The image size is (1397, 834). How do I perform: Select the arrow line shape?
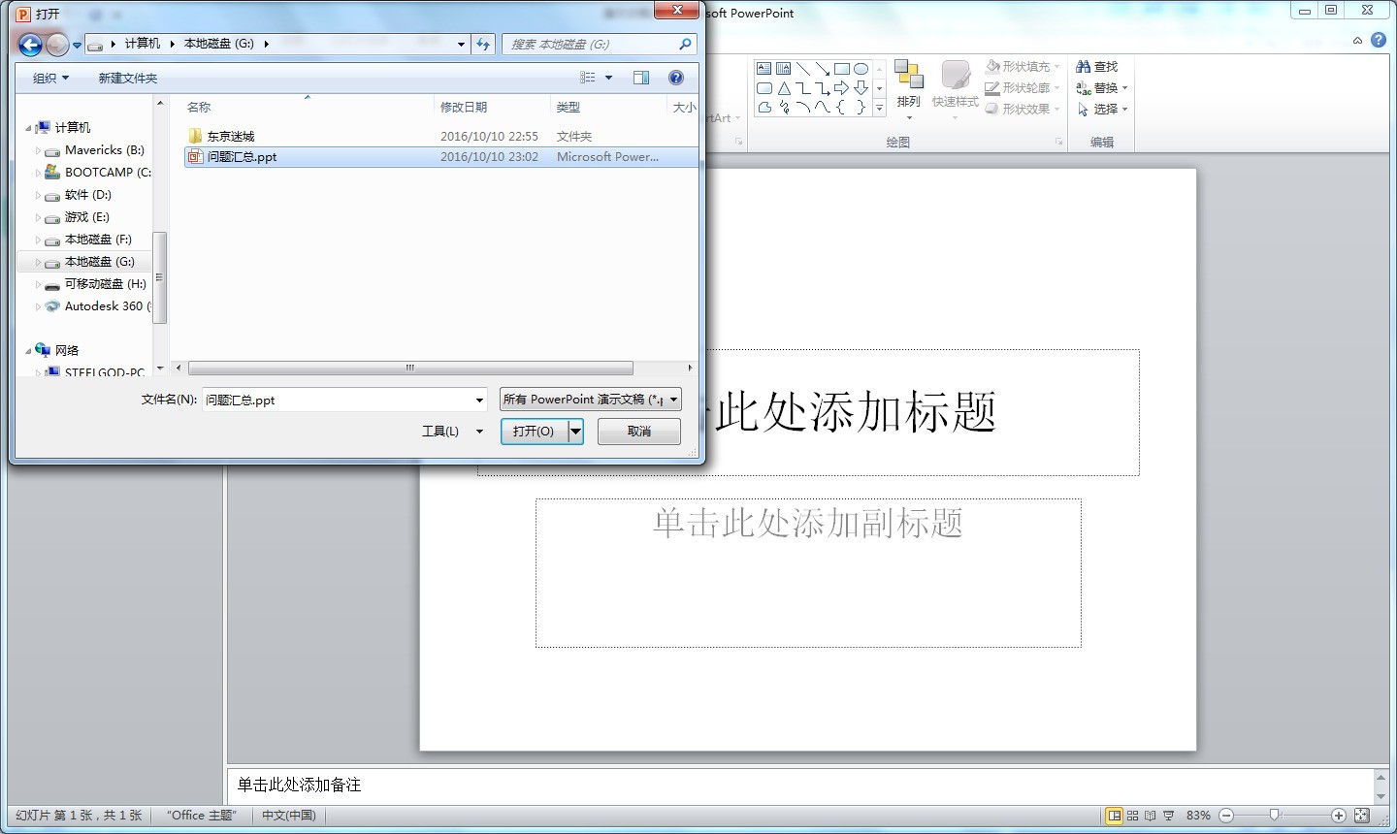[823, 69]
